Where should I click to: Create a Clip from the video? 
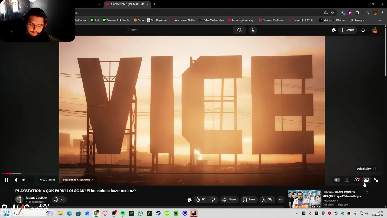tap(267, 200)
